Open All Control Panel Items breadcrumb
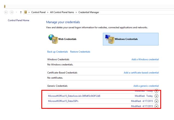 (x=62, y=12)
